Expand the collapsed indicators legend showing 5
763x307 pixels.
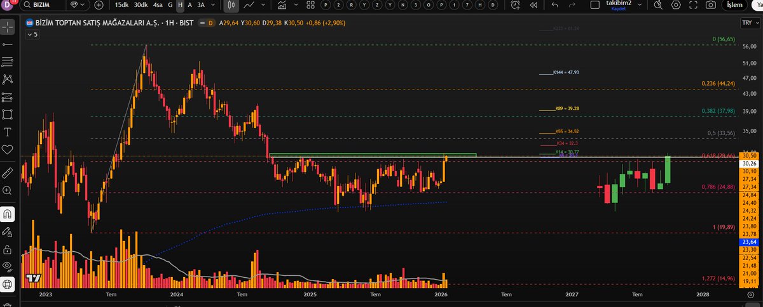point(32,34)
